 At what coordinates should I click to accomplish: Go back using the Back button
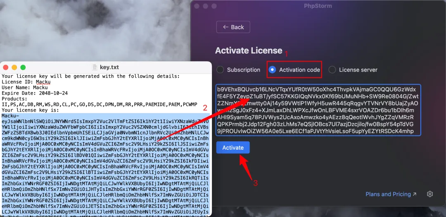pos(233,27)
